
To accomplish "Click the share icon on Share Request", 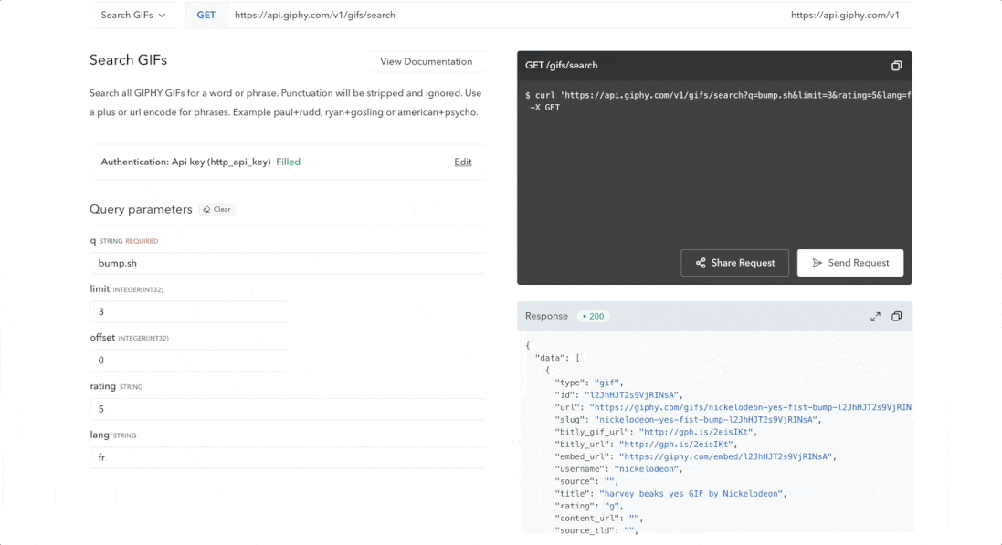I will point(699,263).
